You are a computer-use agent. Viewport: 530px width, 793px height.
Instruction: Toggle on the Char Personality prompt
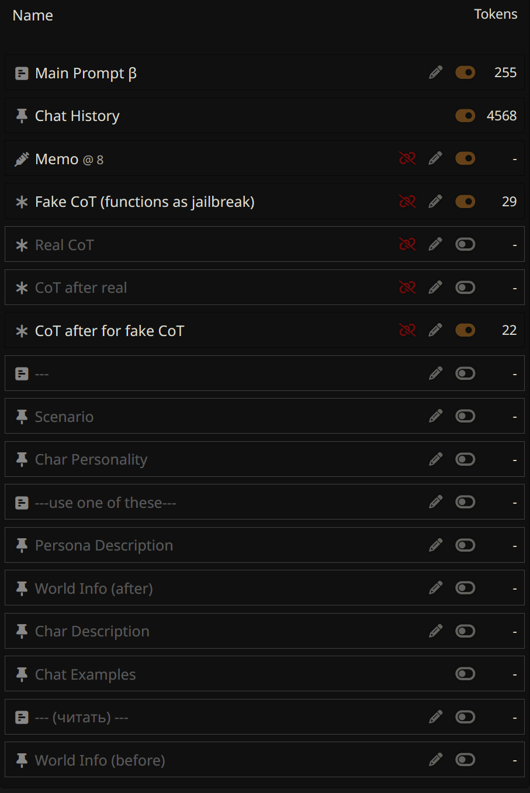465,459
